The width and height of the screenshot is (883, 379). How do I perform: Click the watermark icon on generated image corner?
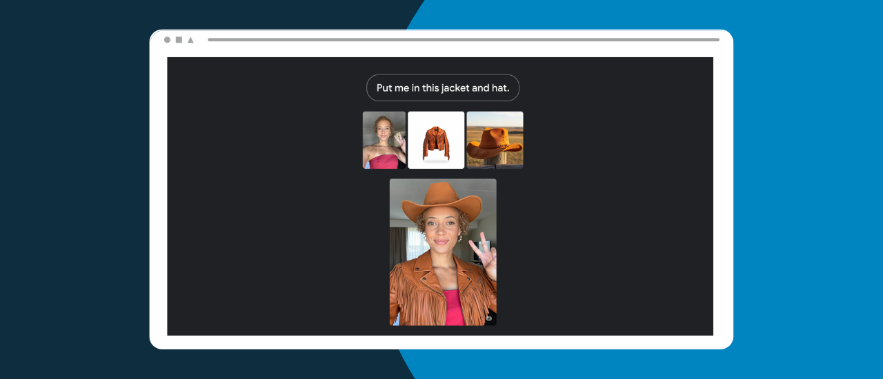488,318
